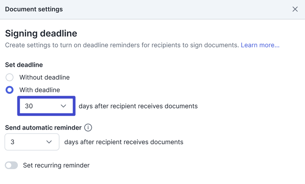
Task: Click the Set deadline section label
Action: click(x=24, y=65)
